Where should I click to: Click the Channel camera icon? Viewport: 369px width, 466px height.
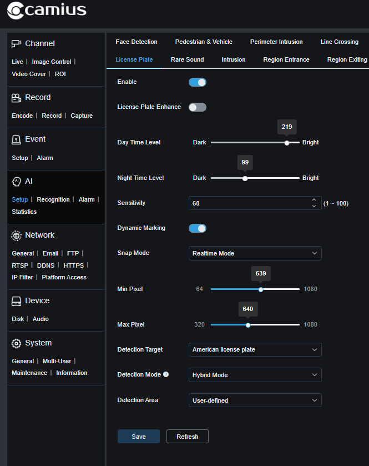pos(16,44)
